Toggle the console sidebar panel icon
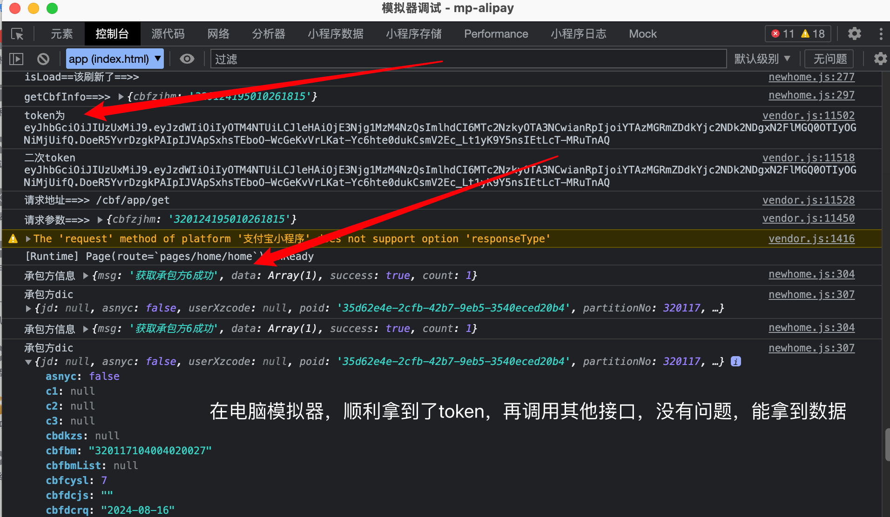890x517 pixels. click(x=16, y=59)
